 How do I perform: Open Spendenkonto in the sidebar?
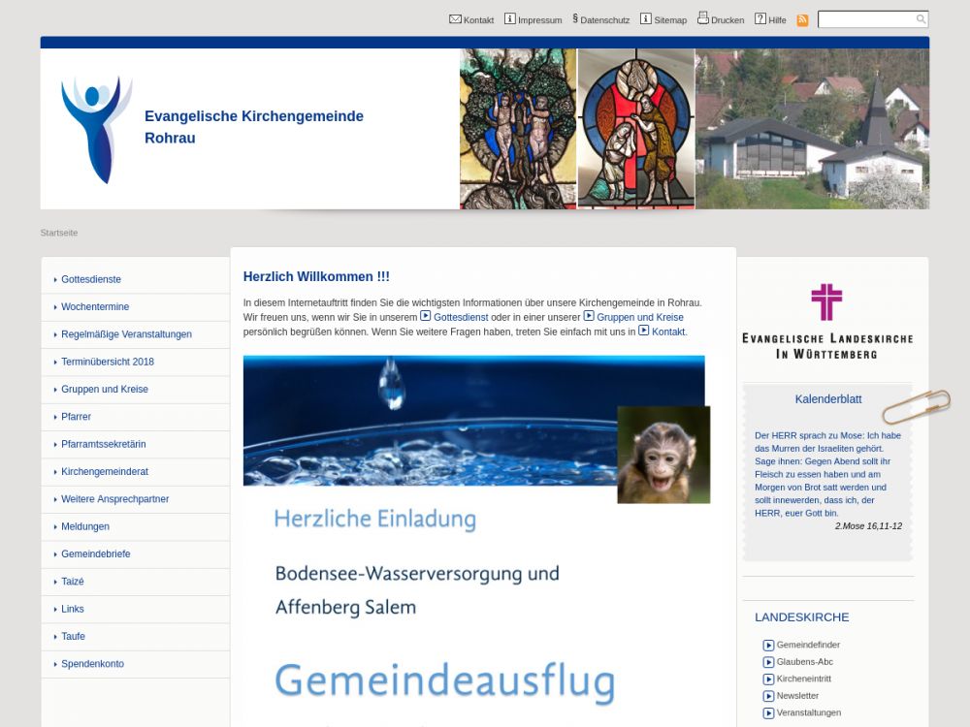click(x=92, y=664)
